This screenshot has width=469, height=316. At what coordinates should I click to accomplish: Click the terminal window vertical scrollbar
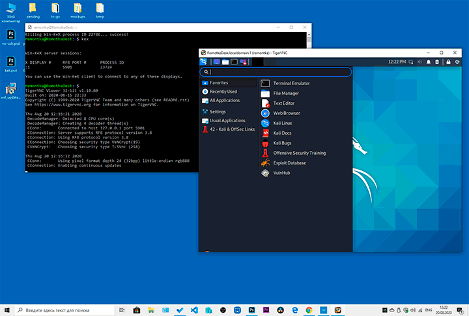pos(309,40)
